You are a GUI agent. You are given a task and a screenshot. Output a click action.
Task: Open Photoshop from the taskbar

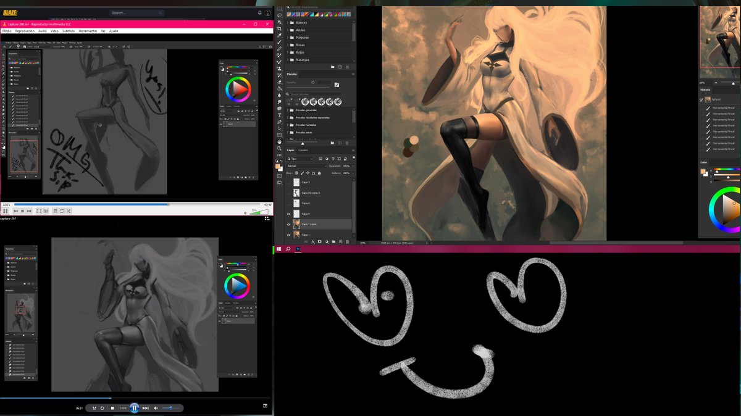tap(298, 249)
